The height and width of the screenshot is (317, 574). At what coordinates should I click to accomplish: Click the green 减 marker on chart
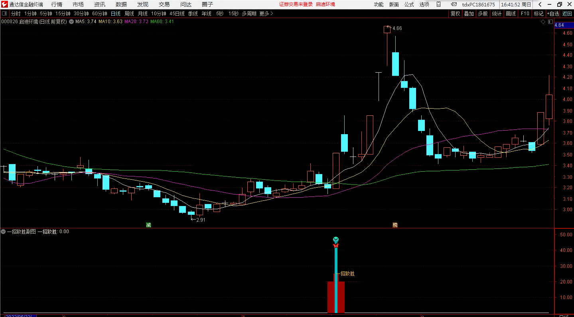(x=148, y=225)
